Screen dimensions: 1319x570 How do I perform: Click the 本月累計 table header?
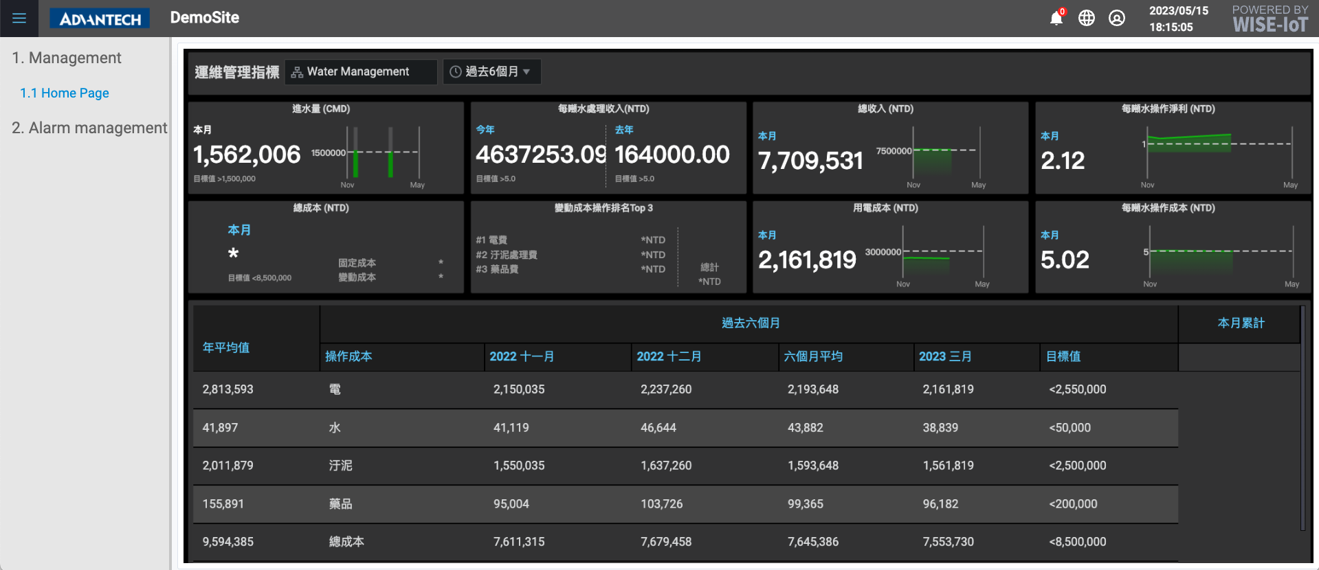(1241, 323)
